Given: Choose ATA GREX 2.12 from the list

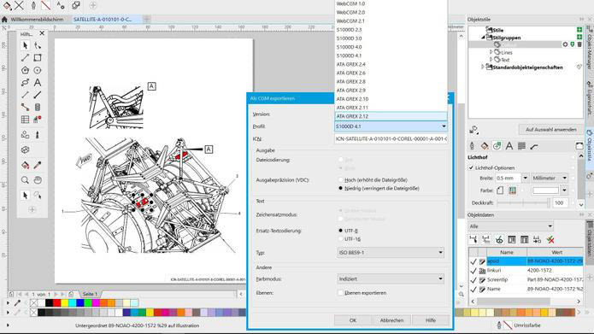Looking at the screenshot, I should (x=391, y=116).
